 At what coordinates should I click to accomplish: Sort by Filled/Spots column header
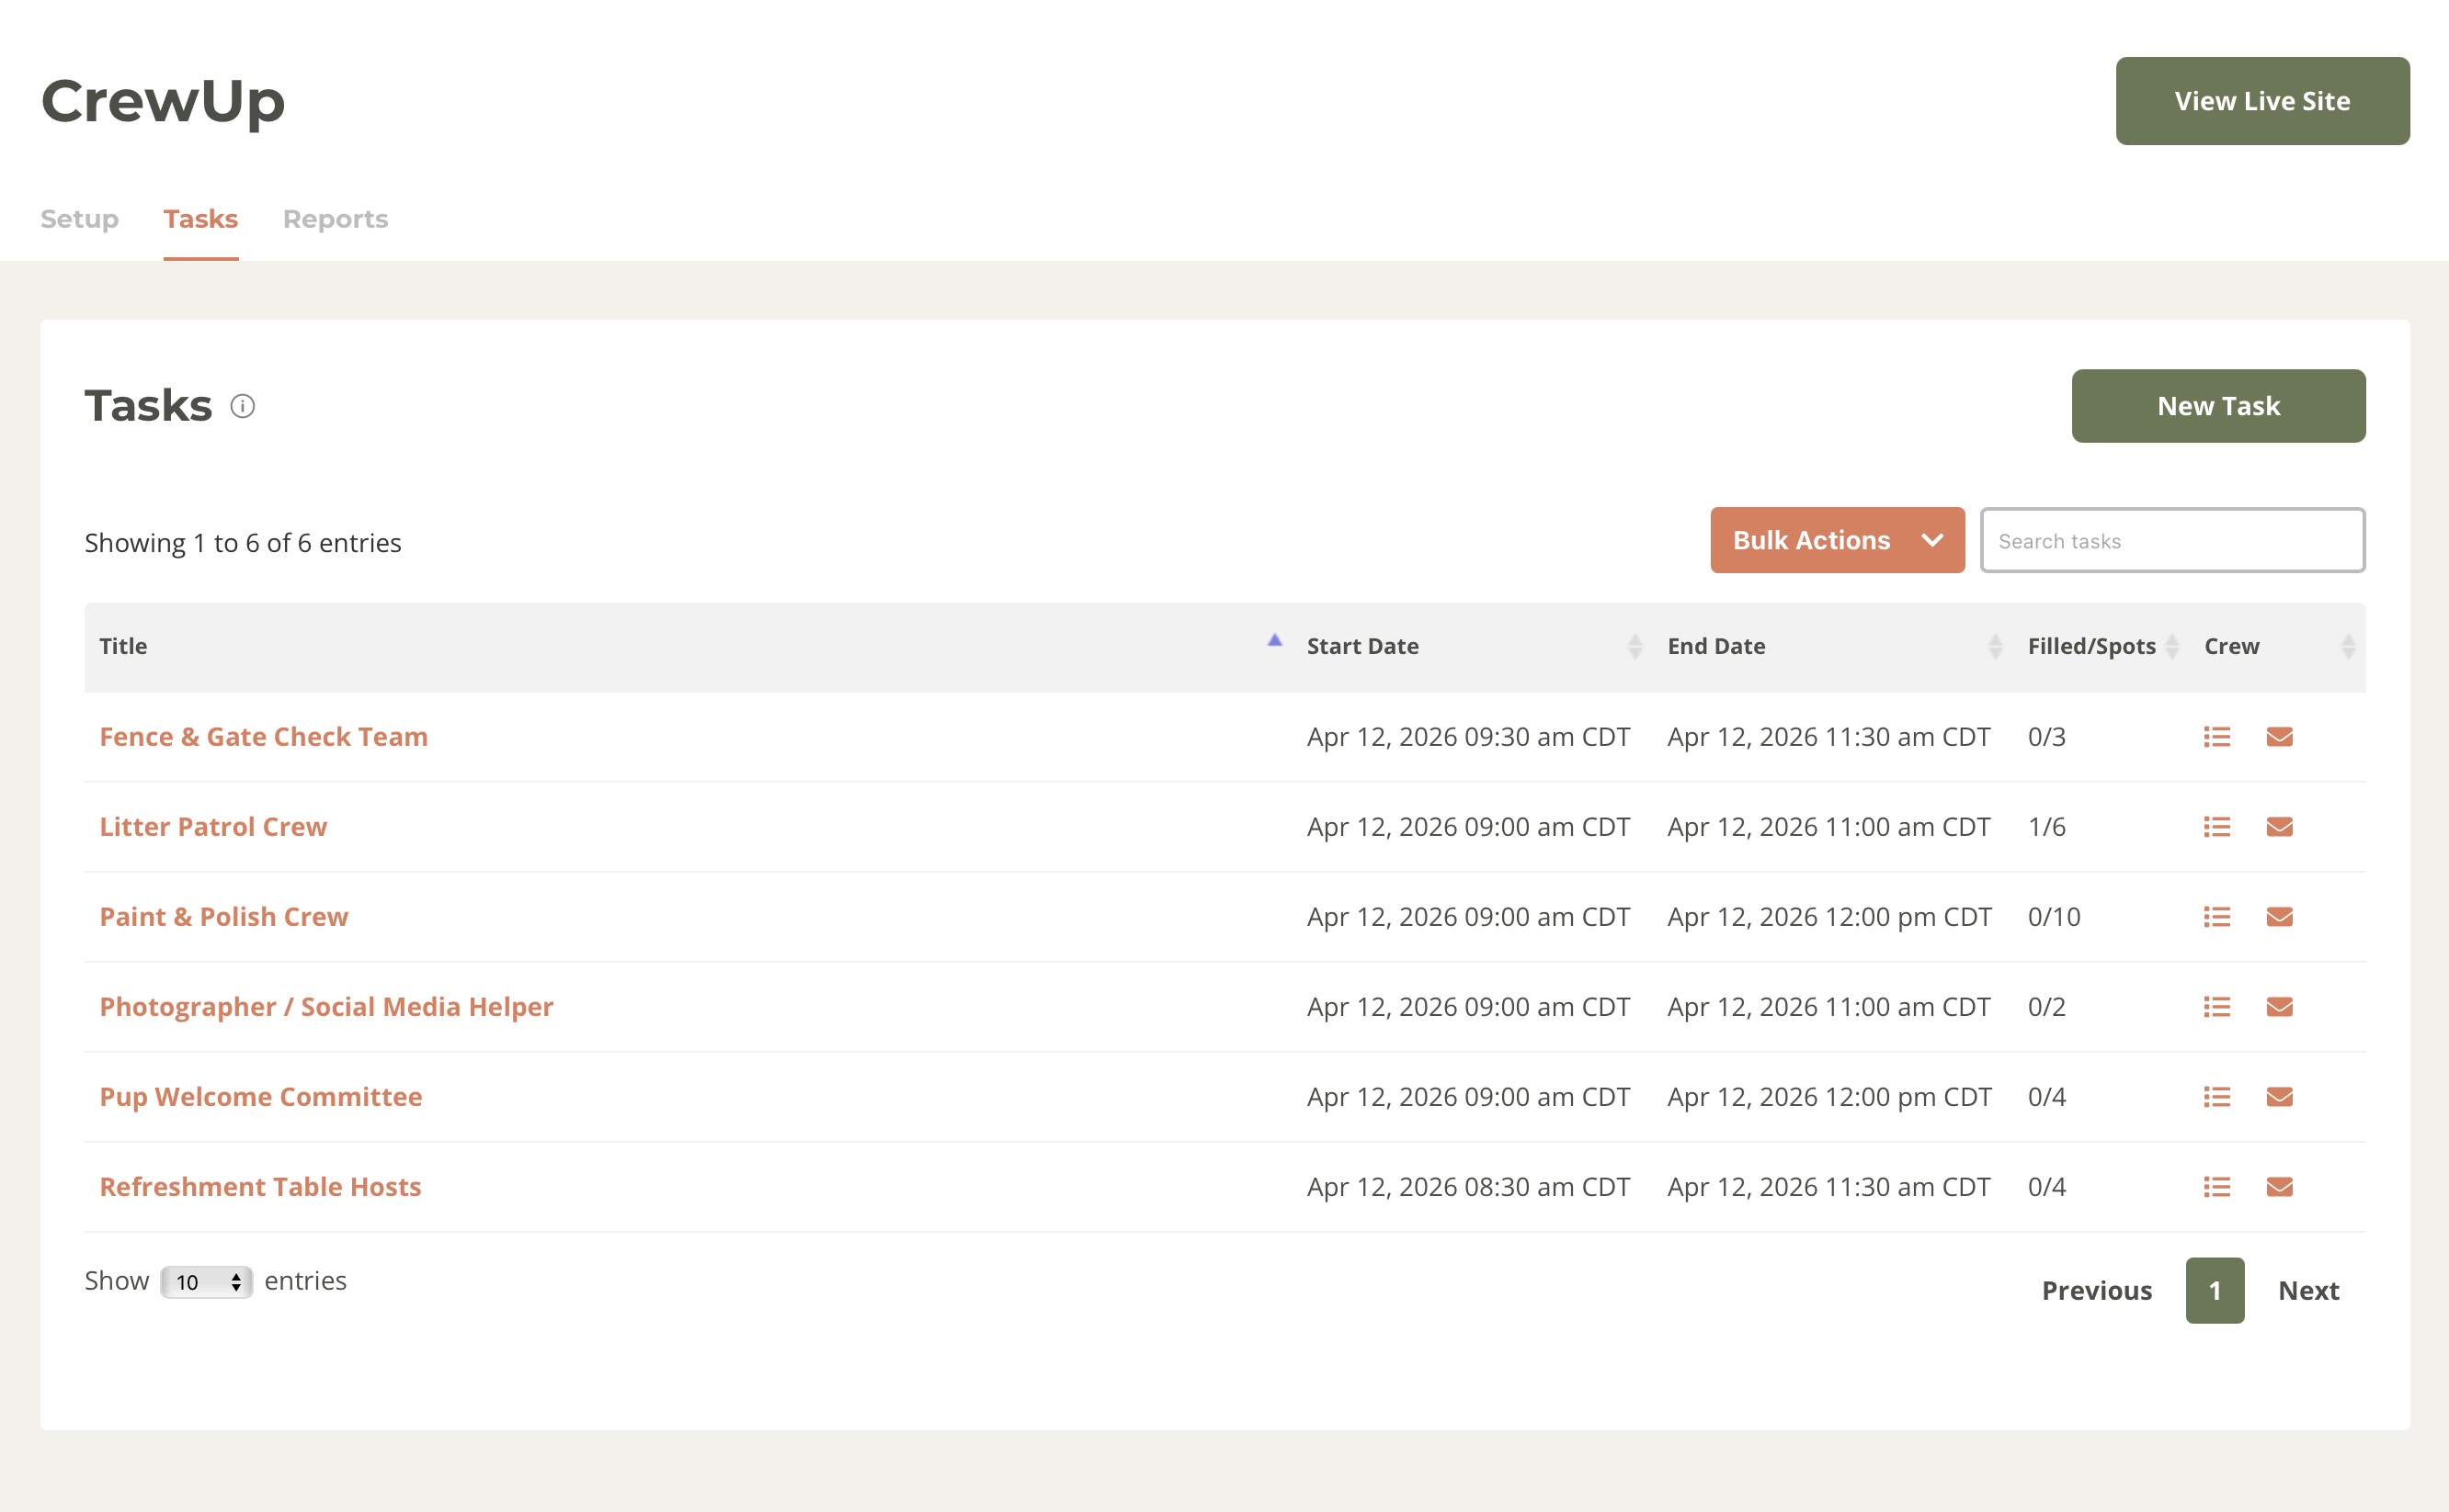pos(2090,646)
